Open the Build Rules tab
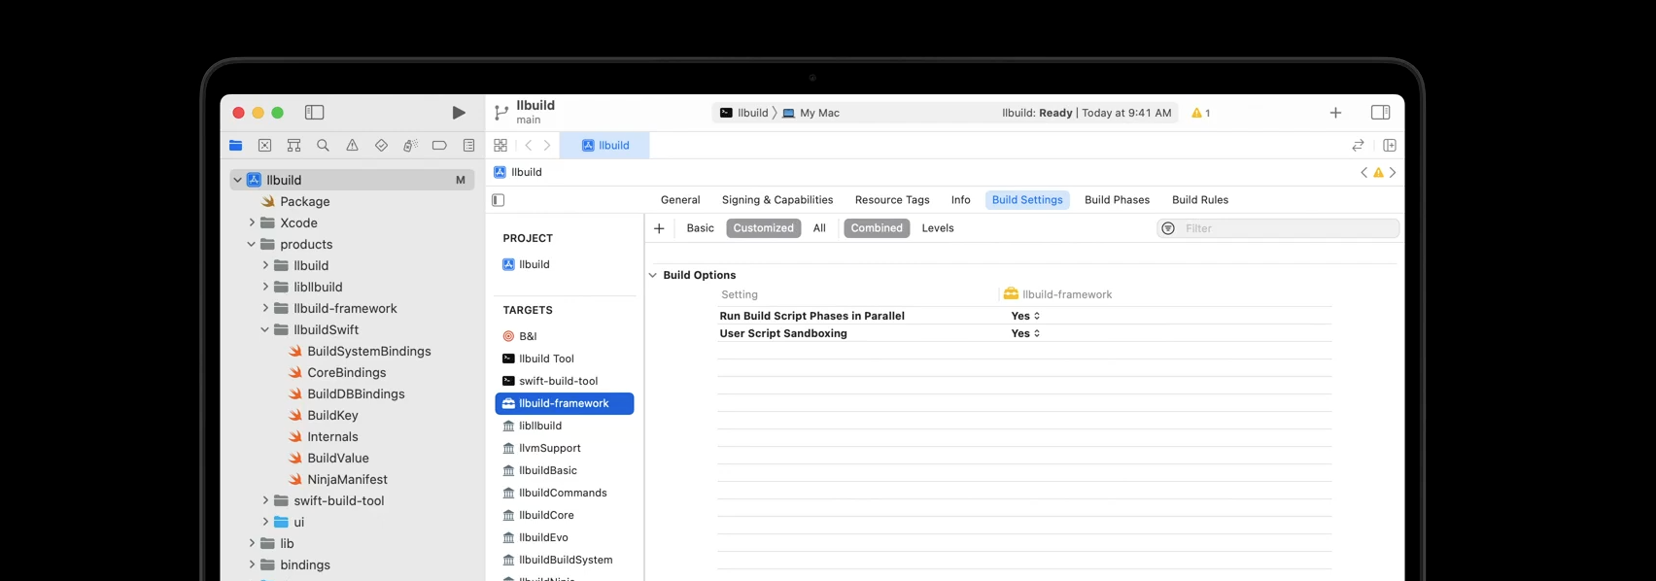This screenshot has height=581, width=1656. (1200, 200)
